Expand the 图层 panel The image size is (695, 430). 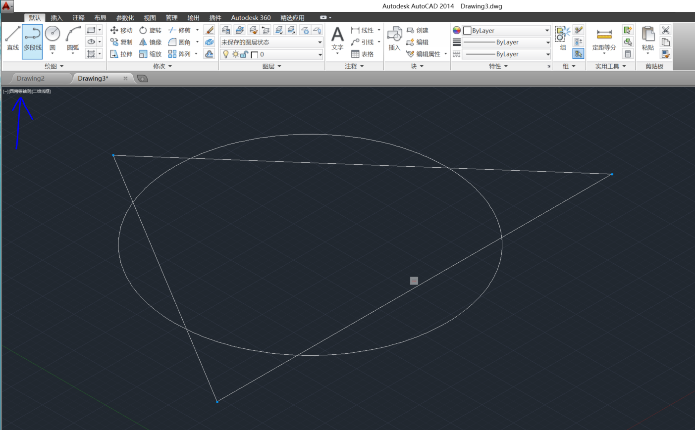(271, 66)
